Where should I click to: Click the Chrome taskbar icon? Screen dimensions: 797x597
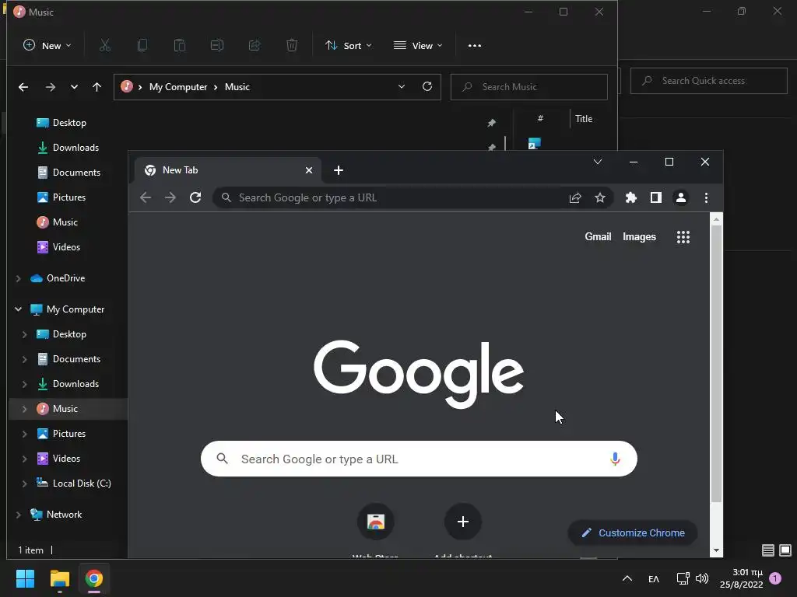tap(94, 578)
